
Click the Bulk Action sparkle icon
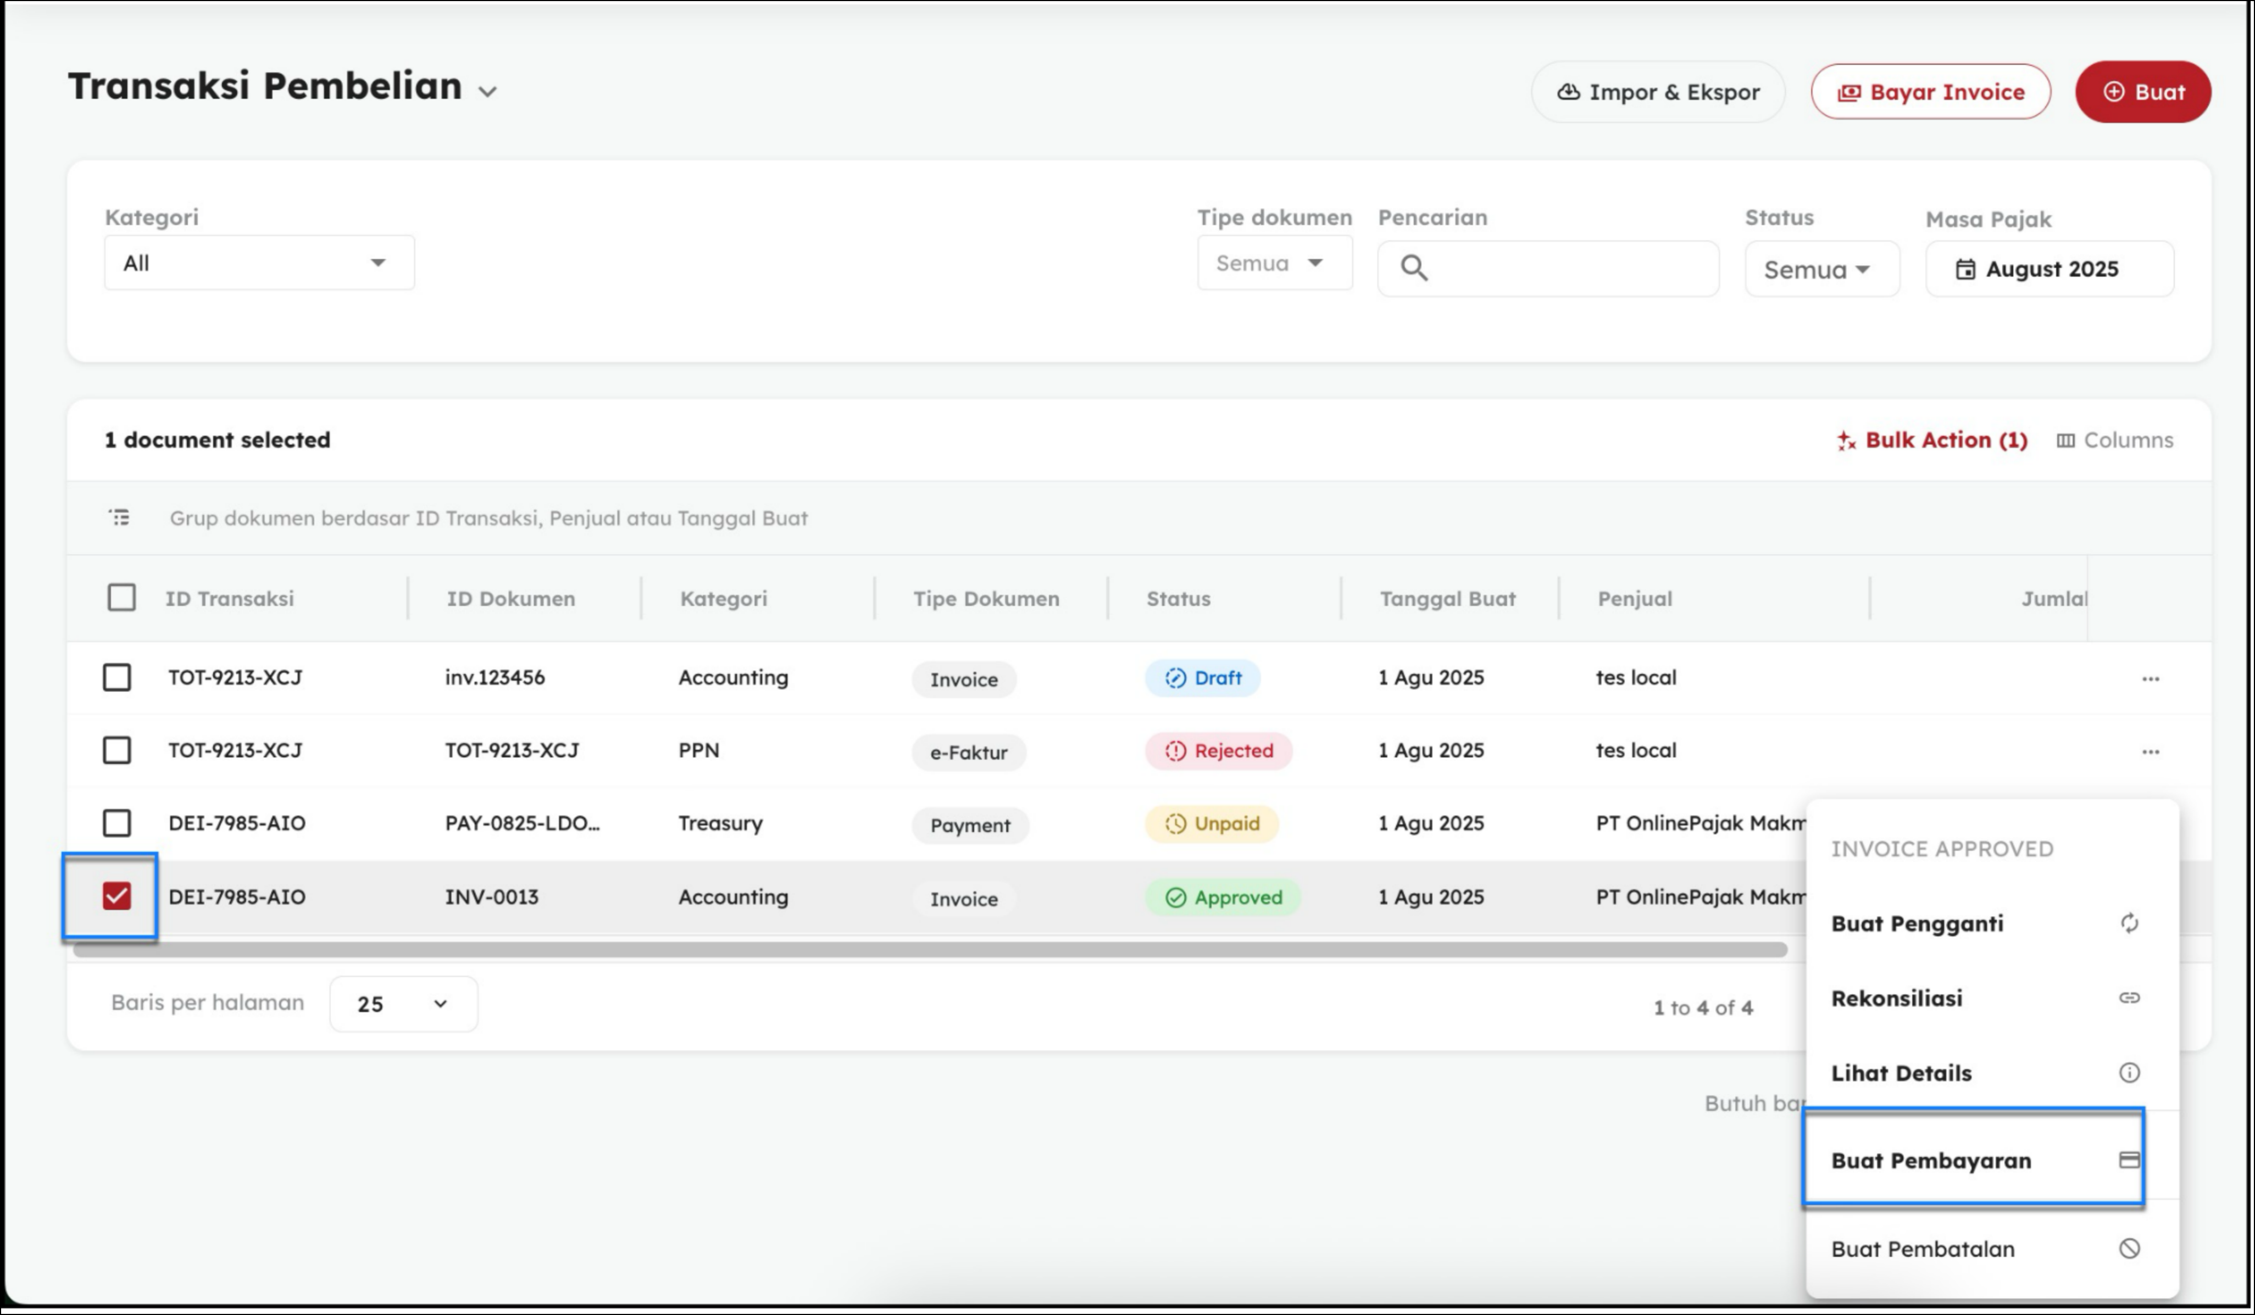point(1846,440)
